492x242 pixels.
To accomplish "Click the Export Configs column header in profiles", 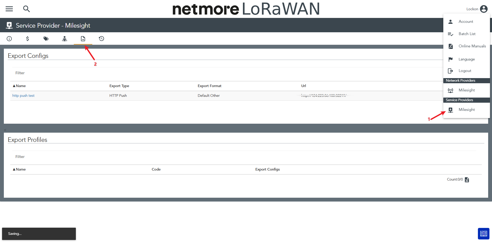I will 268,169.
